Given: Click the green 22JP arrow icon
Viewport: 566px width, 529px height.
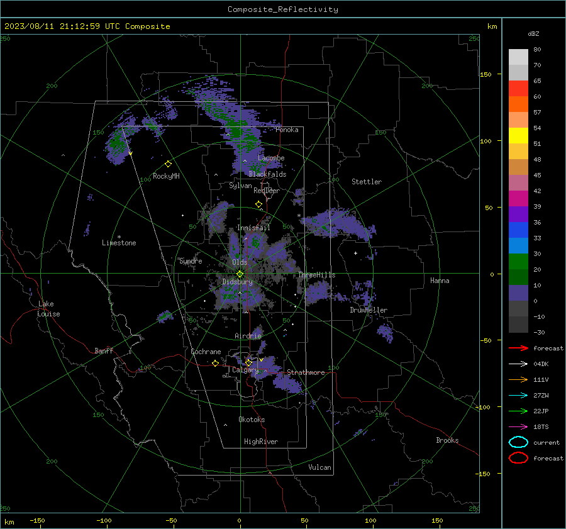Looking at the screenshot, I should pyautogui.click(x=518, y=411).
